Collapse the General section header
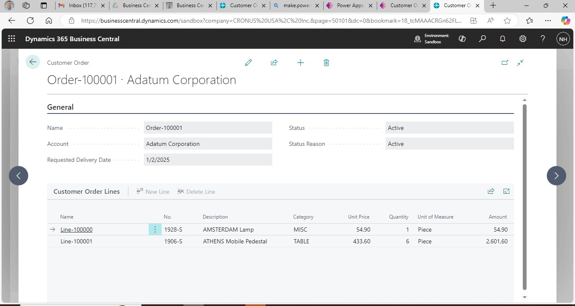575x306 pixels. (60, 107)
